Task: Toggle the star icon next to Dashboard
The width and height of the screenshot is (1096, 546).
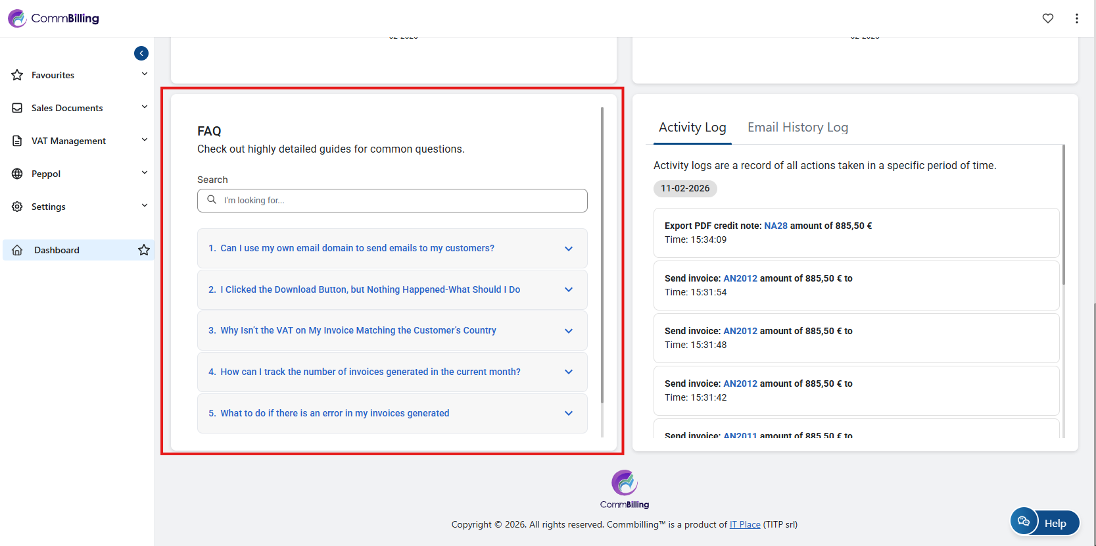Action: click(144, 250)
